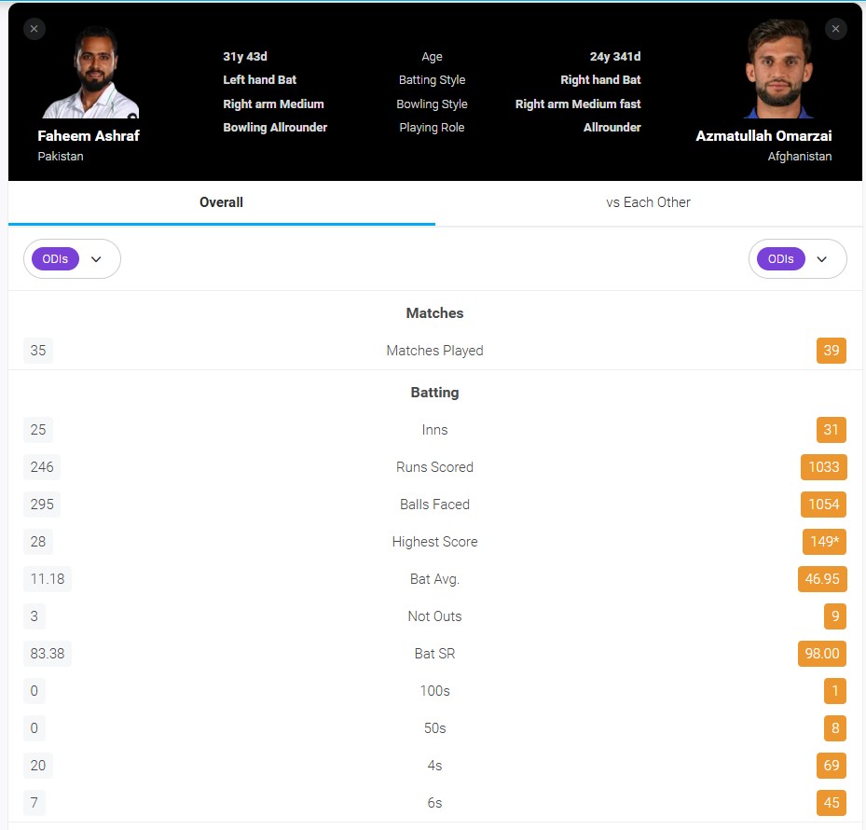Viewport: 866px width, 830px height.
Task: Open the right format dropdown chevron
Action: (x=822, y=259)
